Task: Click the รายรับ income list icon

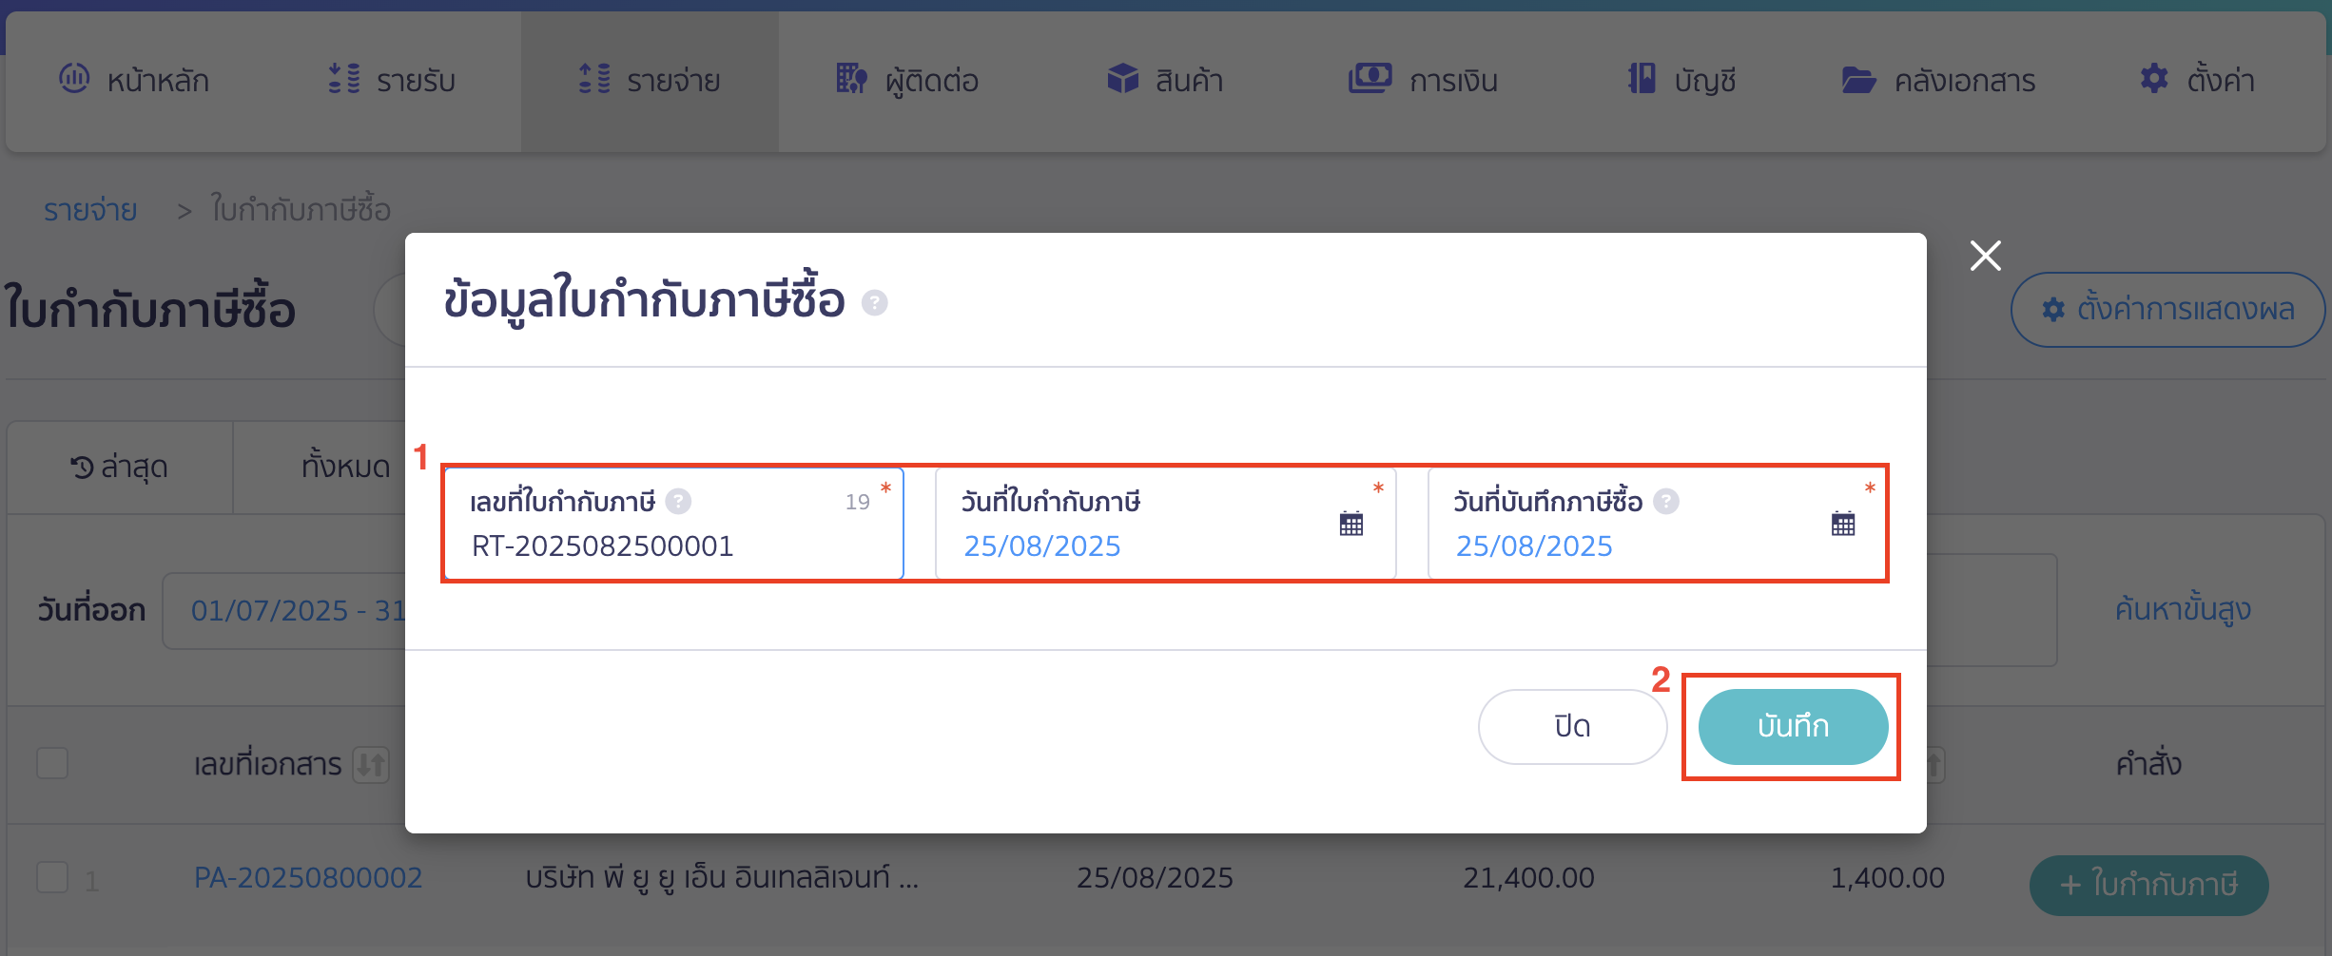Action: (343, 79)
